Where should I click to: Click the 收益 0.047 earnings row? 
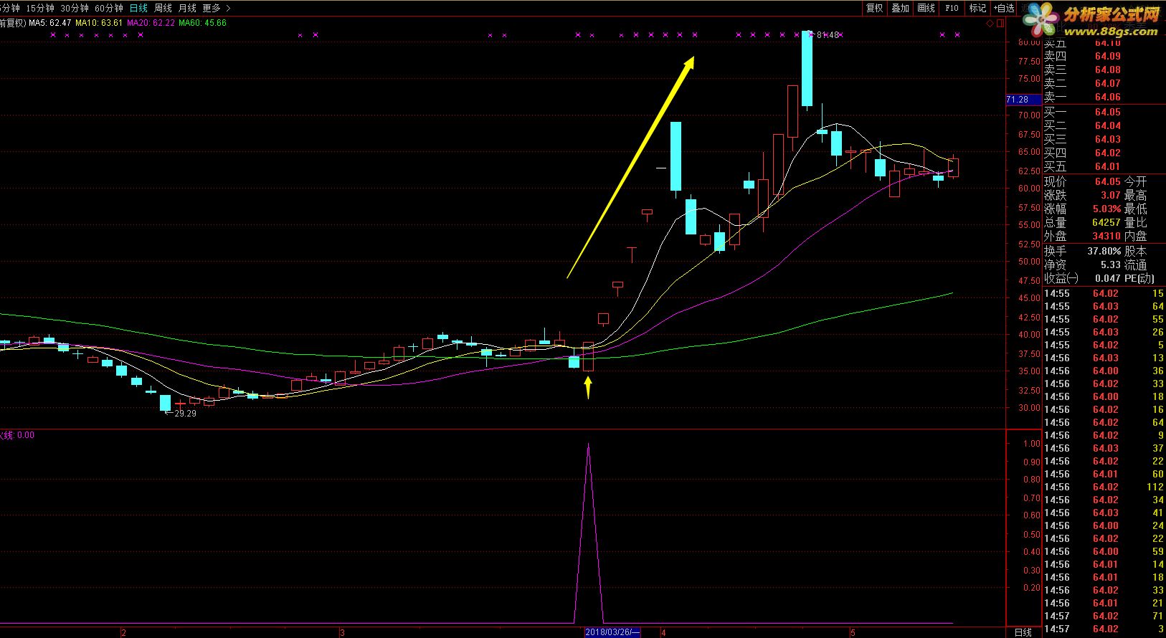click(x=1083, y=278)
